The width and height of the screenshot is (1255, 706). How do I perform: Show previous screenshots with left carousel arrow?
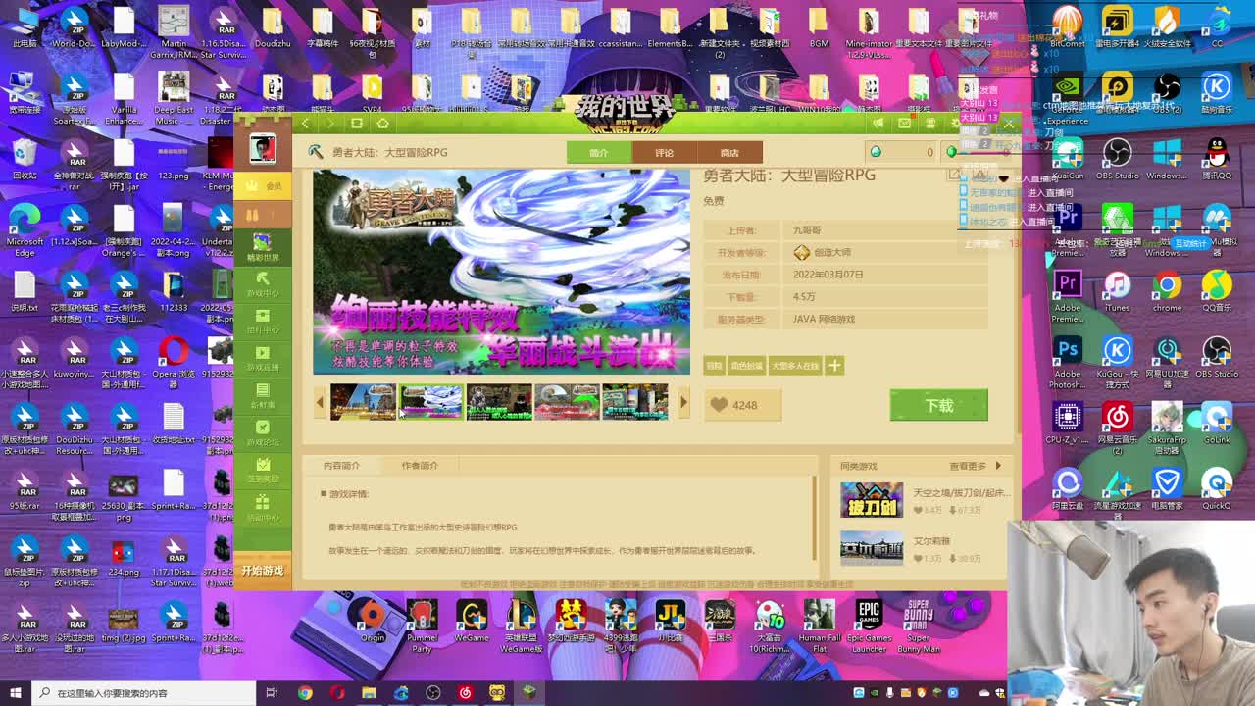[x=320, y=402]
